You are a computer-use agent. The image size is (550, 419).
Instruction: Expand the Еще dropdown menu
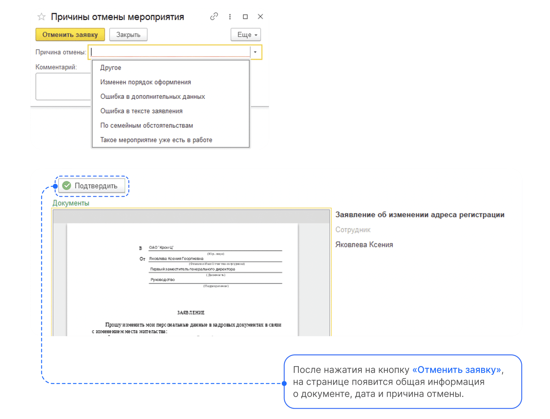(x=246, y=35)
